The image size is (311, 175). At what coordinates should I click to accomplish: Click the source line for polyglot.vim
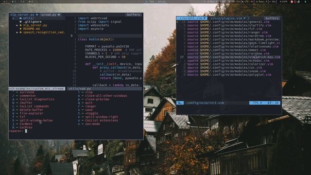(x=229, y=75)
